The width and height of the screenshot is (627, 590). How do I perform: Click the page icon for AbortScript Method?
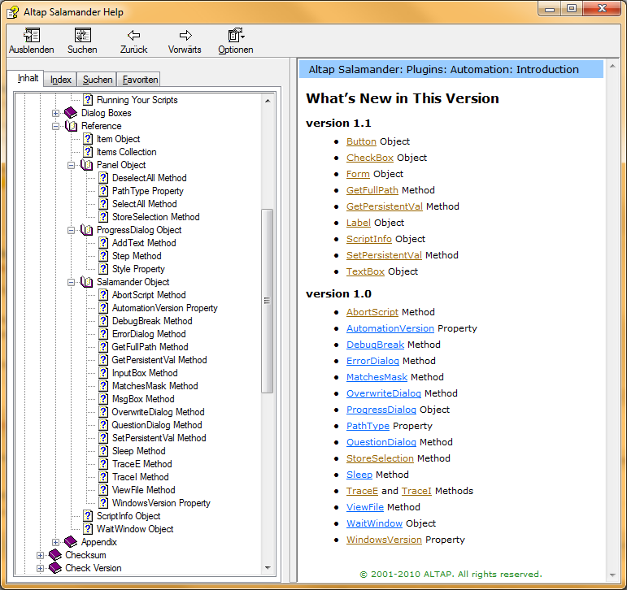[x=103, y=295]
